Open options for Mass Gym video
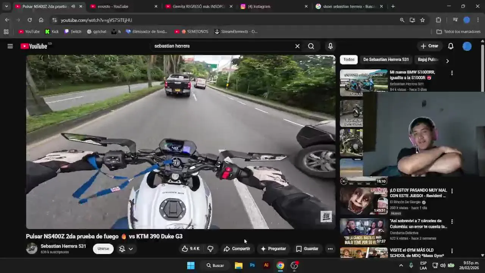This screenshot has height=273, width=485. (x=452, y=251)
